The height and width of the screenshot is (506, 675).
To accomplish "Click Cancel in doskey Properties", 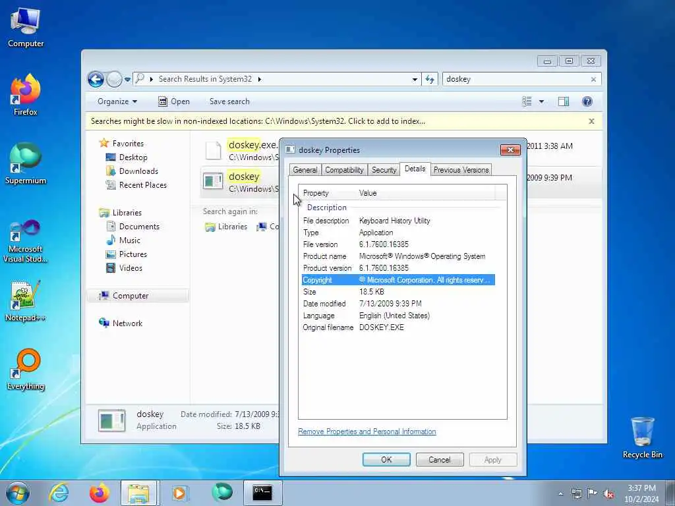I will [x=440, y=459].
